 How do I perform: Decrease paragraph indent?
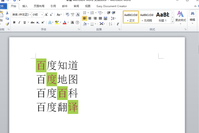pyautogui.click(x=109, y=13)
